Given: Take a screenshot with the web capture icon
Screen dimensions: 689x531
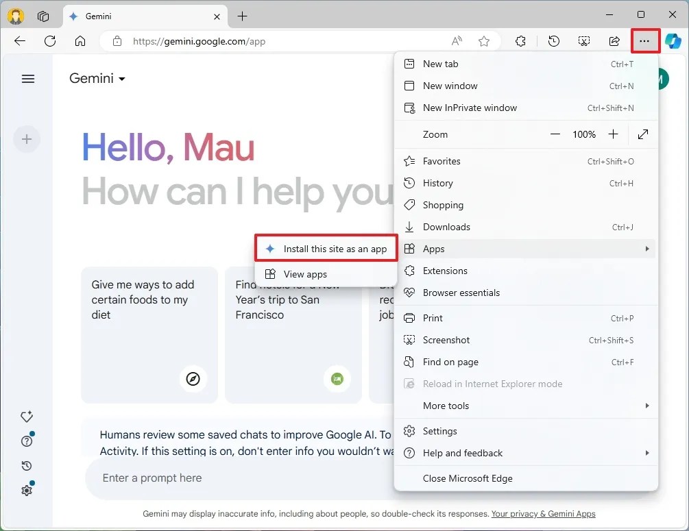Looking at the screenshot, I should 583,41.
